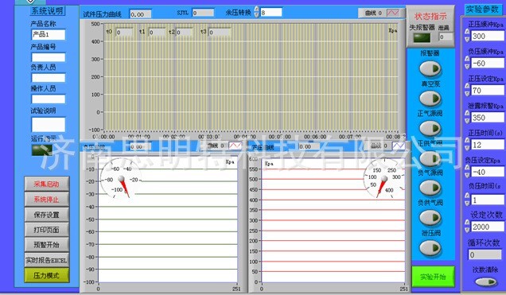Switch on the 负气源阀 valve
506x295 pixels.
pyautogui.click(x=430, y=188)
